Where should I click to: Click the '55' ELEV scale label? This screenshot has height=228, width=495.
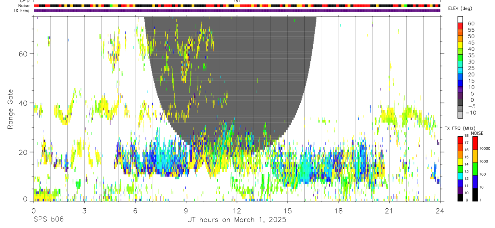click(x=471, y=30)
